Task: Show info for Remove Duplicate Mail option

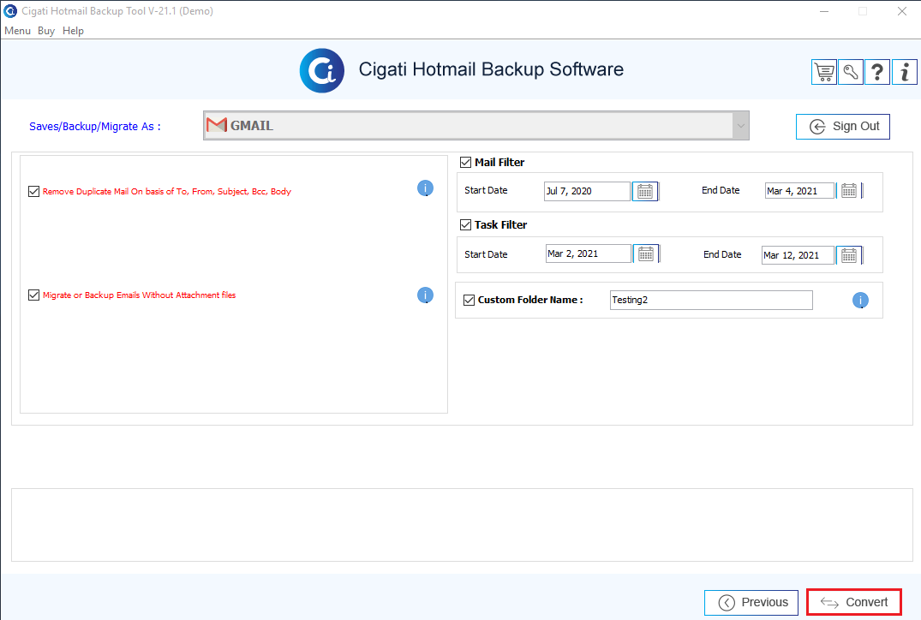Action: 425,188
